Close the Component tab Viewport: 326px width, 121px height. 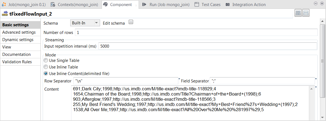136,5
